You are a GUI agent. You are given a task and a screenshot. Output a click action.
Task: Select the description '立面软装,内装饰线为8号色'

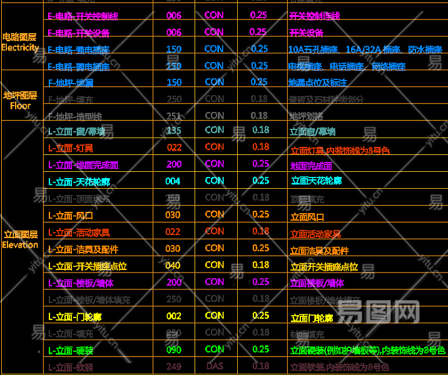(x=340, y=367)
